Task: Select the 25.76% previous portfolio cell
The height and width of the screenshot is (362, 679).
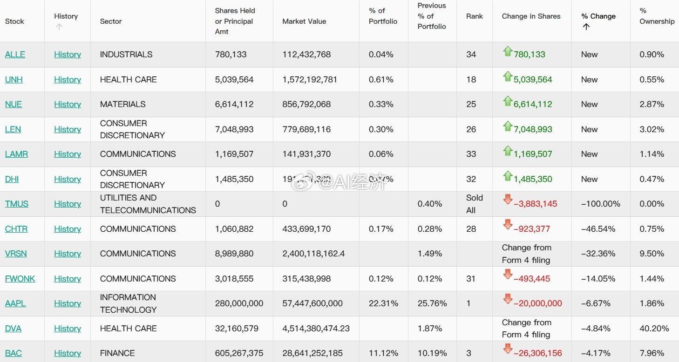Action: click(x=432, y=303)
